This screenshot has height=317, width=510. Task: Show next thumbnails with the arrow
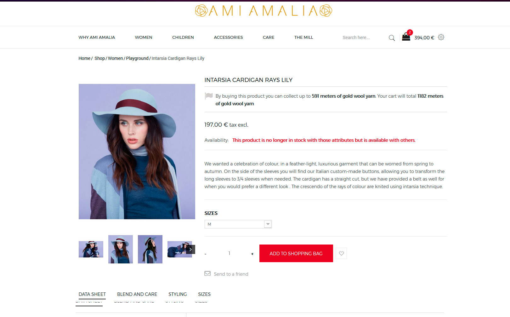point(190,249)
